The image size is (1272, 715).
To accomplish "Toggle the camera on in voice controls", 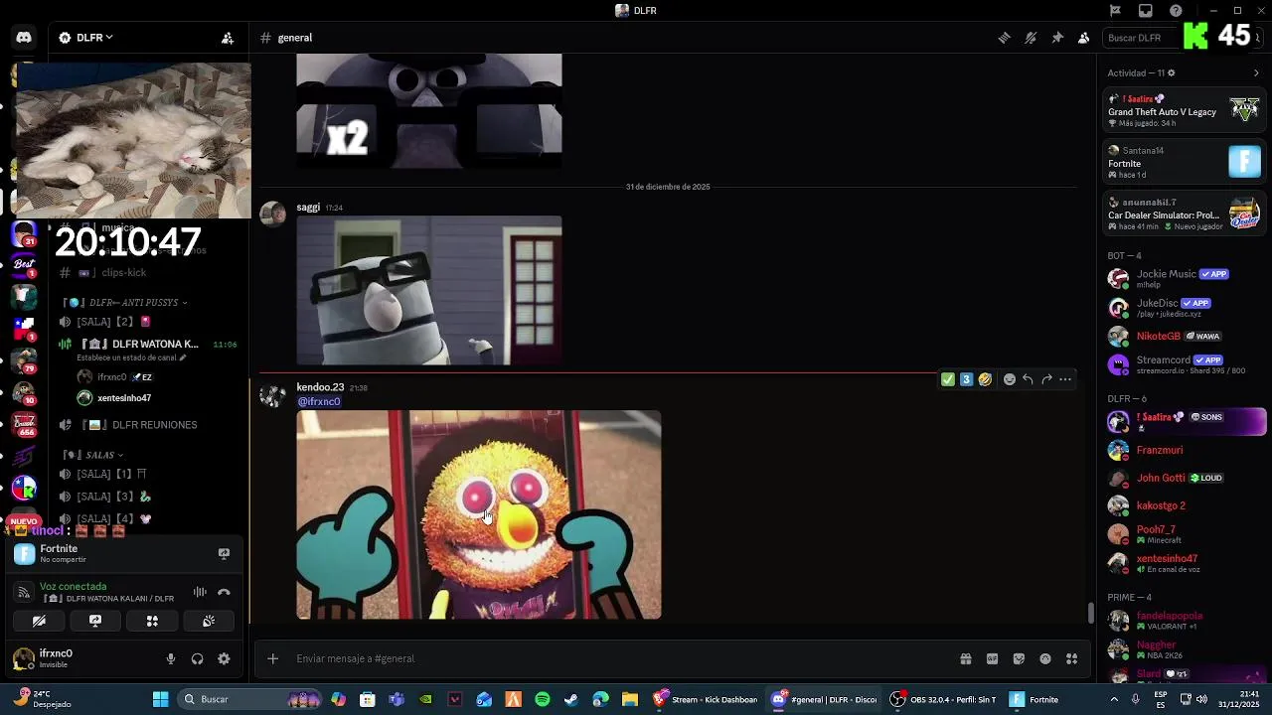I will click(39, 621).
